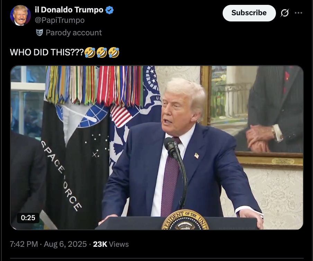
Task: Select the WHO DID THIS??? post text
Action: (47, 53)
